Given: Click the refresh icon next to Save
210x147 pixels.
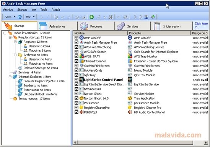Looking at the screenshot, I should point(20,17).
